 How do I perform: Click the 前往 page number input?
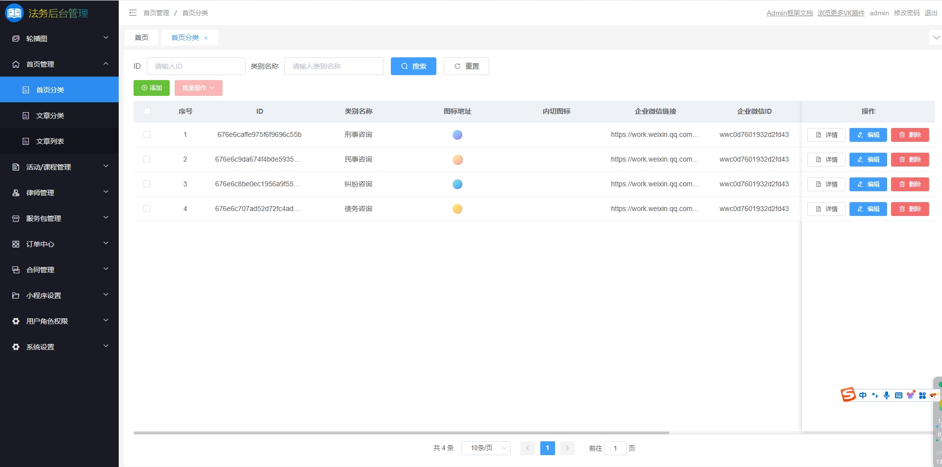615,448
